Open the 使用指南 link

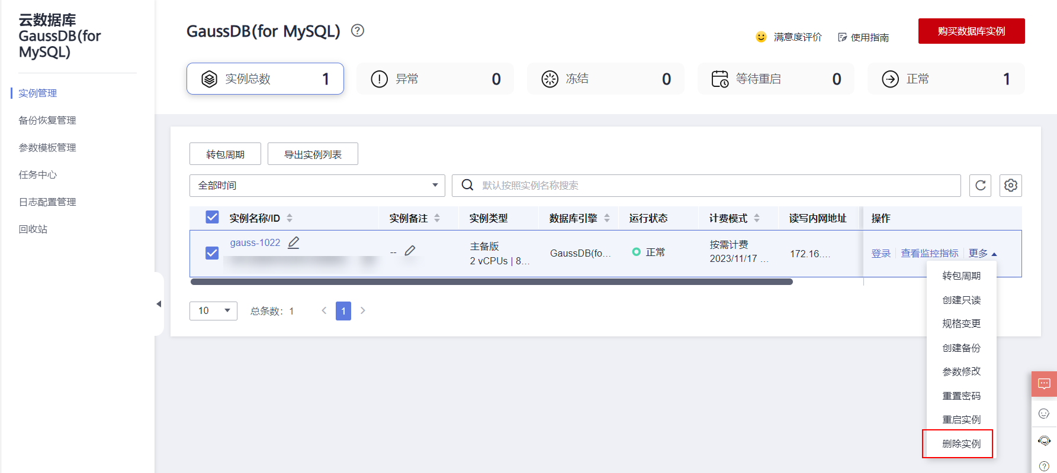870,38
